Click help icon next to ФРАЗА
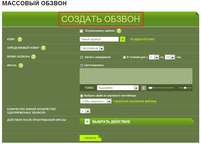Viewport: 201px width, 144px height. coord(21,65)
